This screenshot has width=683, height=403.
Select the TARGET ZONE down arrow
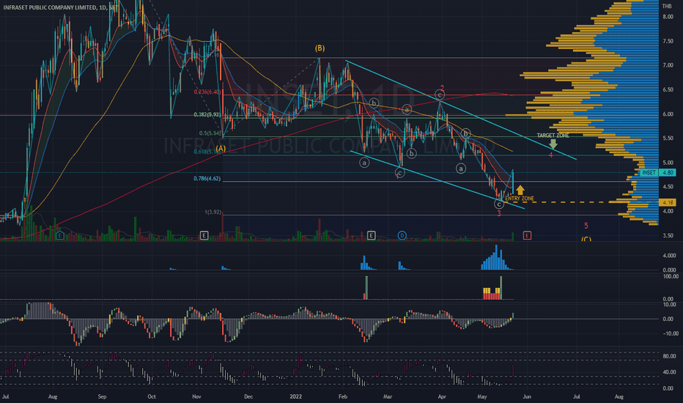(x=553, y=144)
